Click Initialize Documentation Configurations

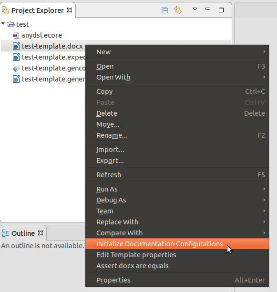[177, 244]
